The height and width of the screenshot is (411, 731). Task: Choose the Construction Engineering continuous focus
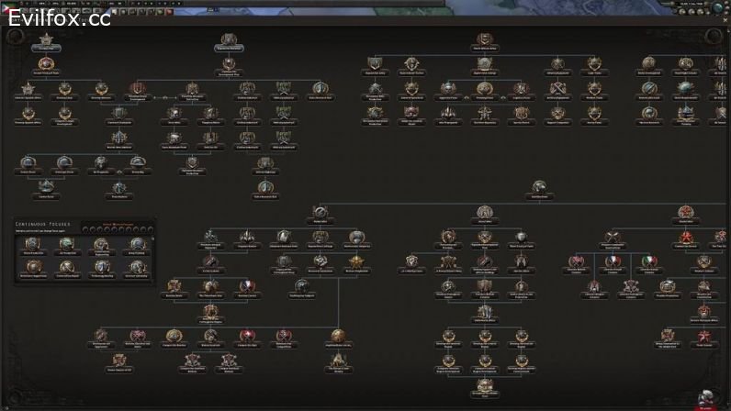(100, 245)
